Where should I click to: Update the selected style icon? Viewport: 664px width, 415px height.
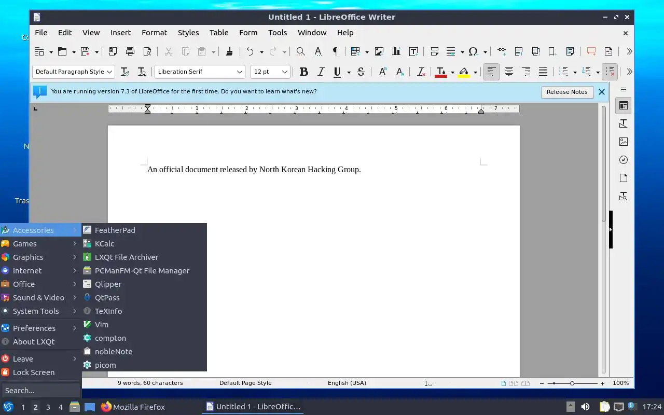coord(125,72)
